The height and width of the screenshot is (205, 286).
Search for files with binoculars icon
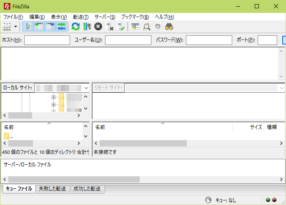pyautogui.click(x=169, y=27)
